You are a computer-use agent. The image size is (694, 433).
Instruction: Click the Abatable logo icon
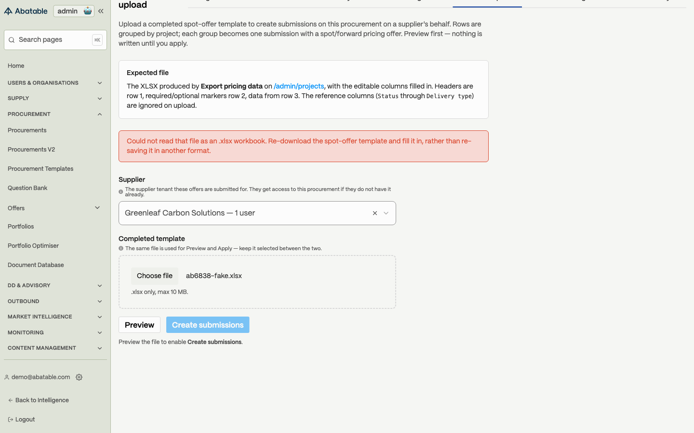tap(8, 11)
